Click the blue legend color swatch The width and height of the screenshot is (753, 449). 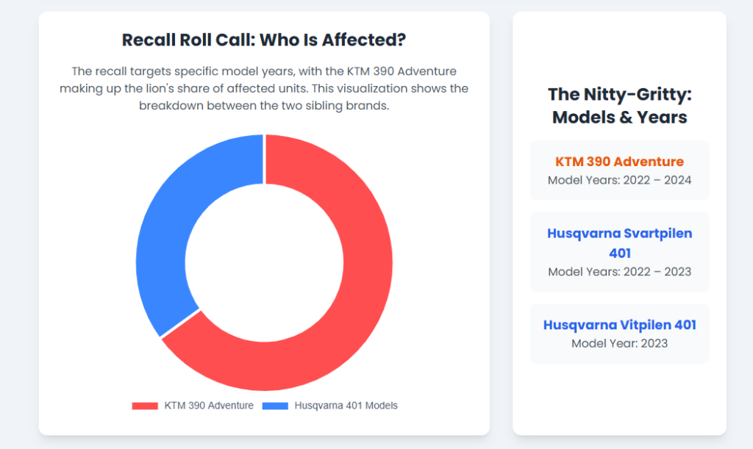coord(275,406)
